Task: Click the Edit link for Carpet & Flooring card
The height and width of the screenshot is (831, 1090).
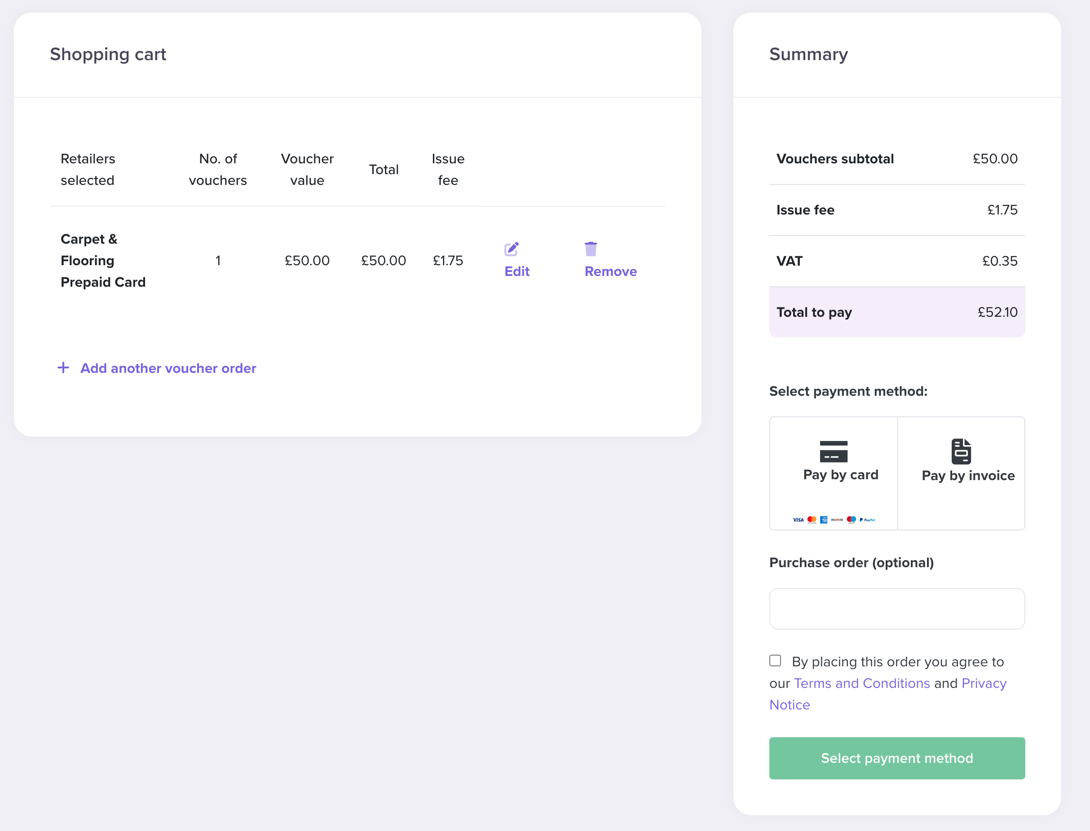Action: click(517, 271)
